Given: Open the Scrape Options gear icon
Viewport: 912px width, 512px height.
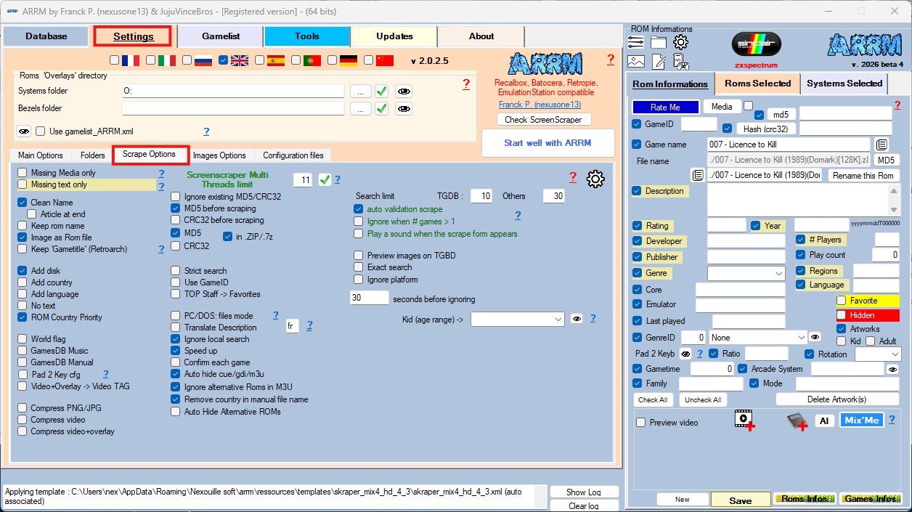Looking at the screenshot, I should point(595,179).
